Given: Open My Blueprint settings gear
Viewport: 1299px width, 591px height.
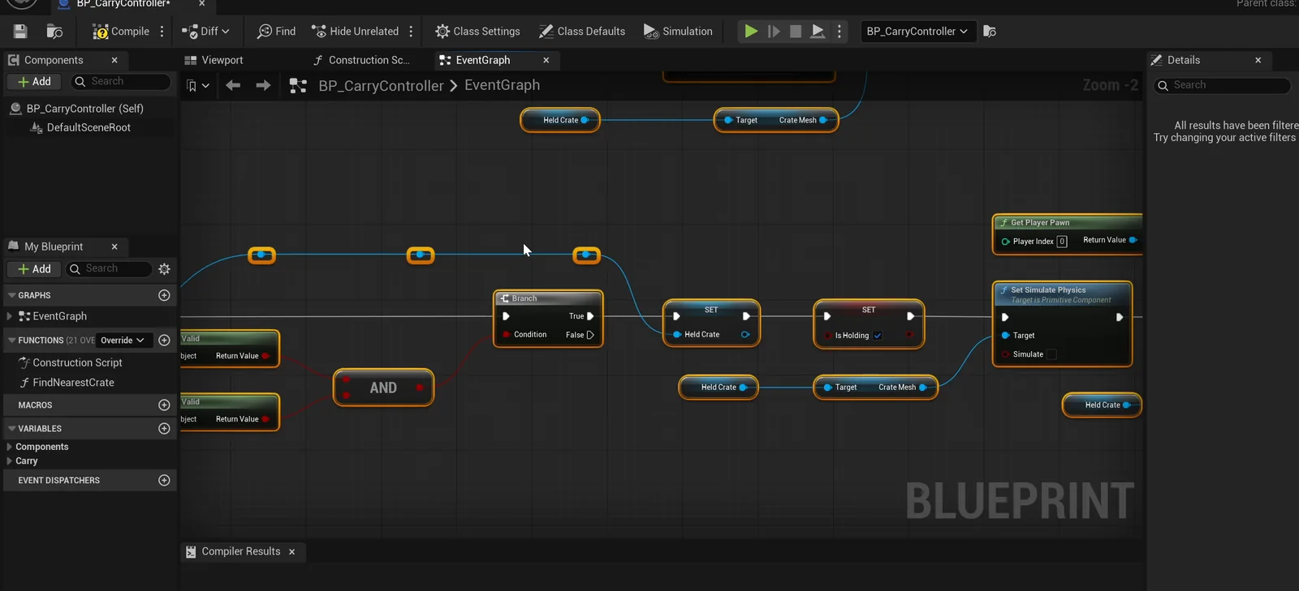Looking at the screenshot, I should [165, 269].
